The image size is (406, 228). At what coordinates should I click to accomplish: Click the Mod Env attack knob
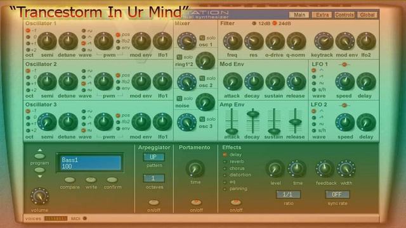(x=233, y=82)
